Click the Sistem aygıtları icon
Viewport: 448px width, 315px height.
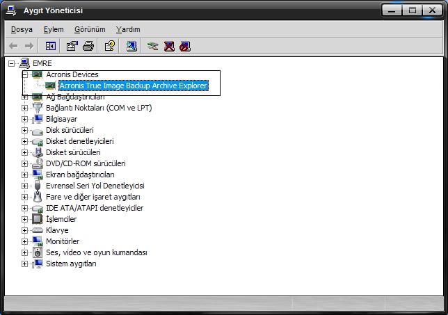[37, 264]
